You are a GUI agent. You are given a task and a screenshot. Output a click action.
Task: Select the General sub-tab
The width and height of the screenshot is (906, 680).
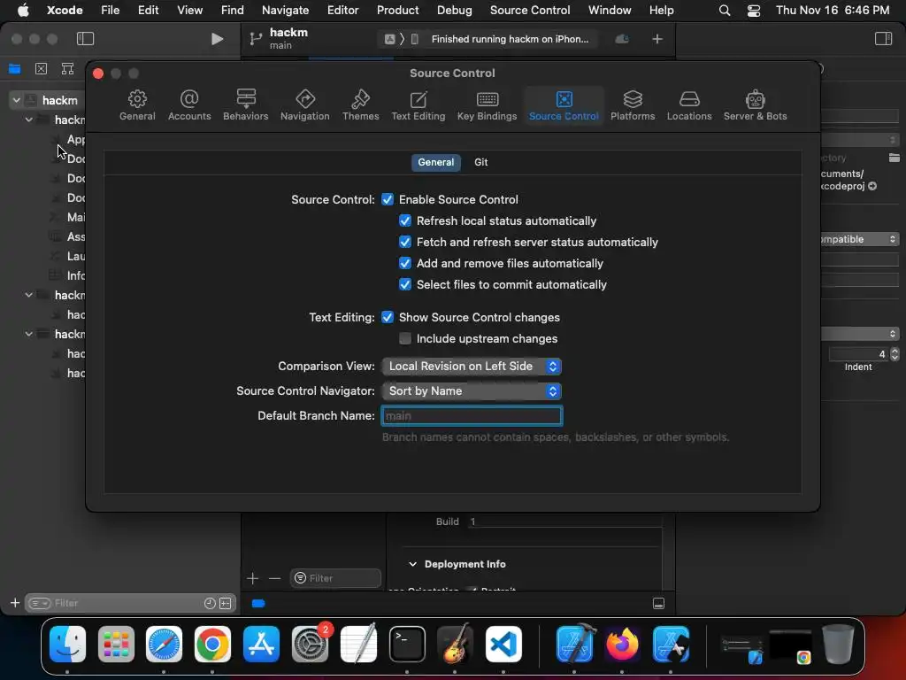coord(435,163)
